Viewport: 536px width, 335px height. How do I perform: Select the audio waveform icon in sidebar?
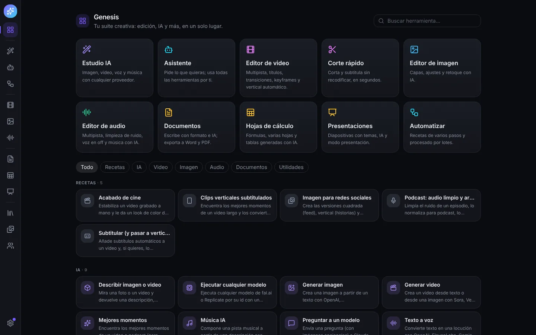pyautogui.click(x=10, y=138)
